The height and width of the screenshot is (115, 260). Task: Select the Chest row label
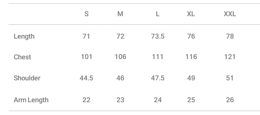click(22, 57)
